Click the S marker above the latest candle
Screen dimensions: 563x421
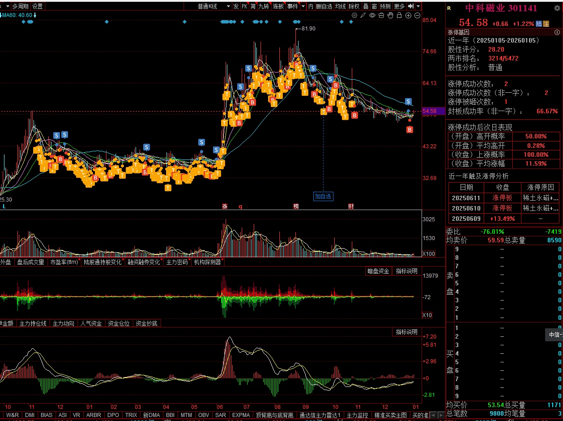point(408,101)
